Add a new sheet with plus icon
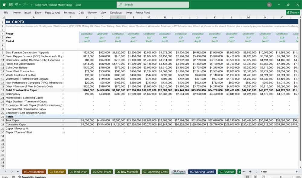The height and width of the screenshot is (178, 302). tap(250, 172)
